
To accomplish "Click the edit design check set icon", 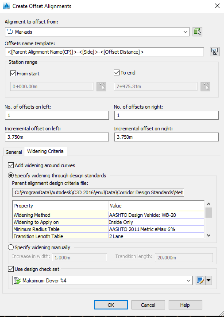I will 201,280.
